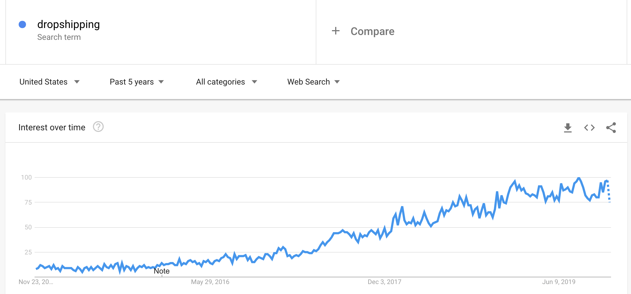The image size is (631, 294).
Task: Click the Search term subtitle
Action: tap(59, 37)
